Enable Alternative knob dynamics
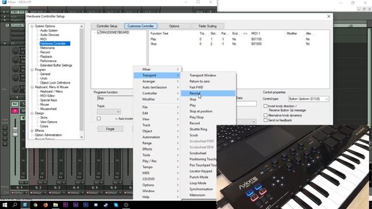Screen dimensions: 372x209 [x=266, y=115]
